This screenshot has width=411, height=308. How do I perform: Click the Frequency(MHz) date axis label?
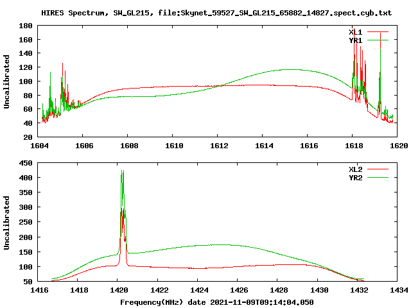coord(217,302)
